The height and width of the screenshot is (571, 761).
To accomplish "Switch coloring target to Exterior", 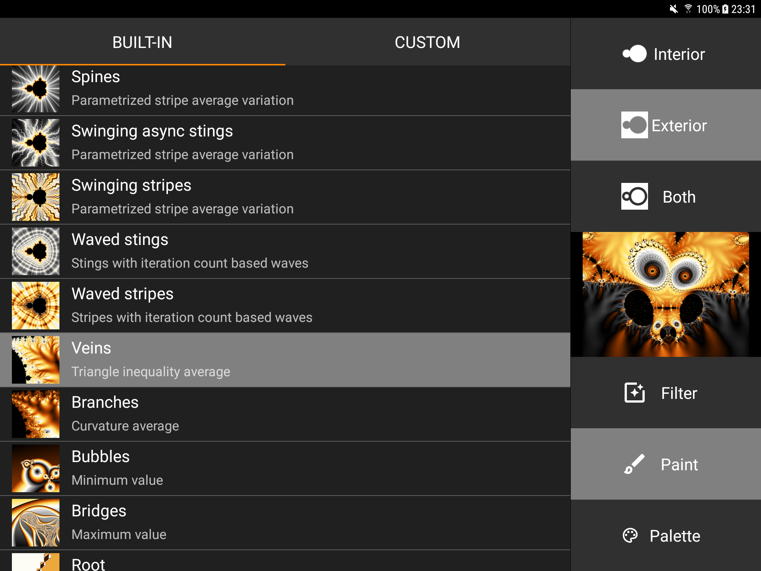I will [x=665, y=125].
